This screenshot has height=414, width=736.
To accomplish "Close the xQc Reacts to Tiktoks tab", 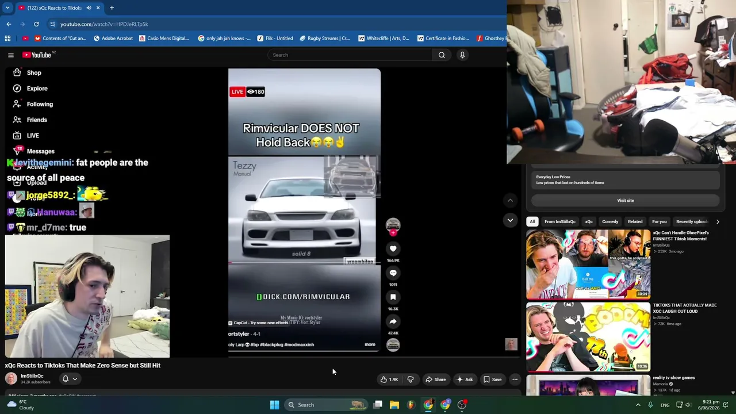I will [98, 8].
